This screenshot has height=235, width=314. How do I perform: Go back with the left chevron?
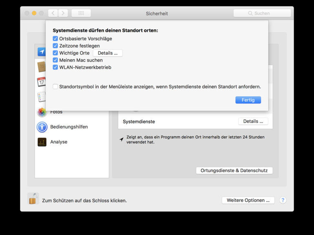tap(53, 13)
